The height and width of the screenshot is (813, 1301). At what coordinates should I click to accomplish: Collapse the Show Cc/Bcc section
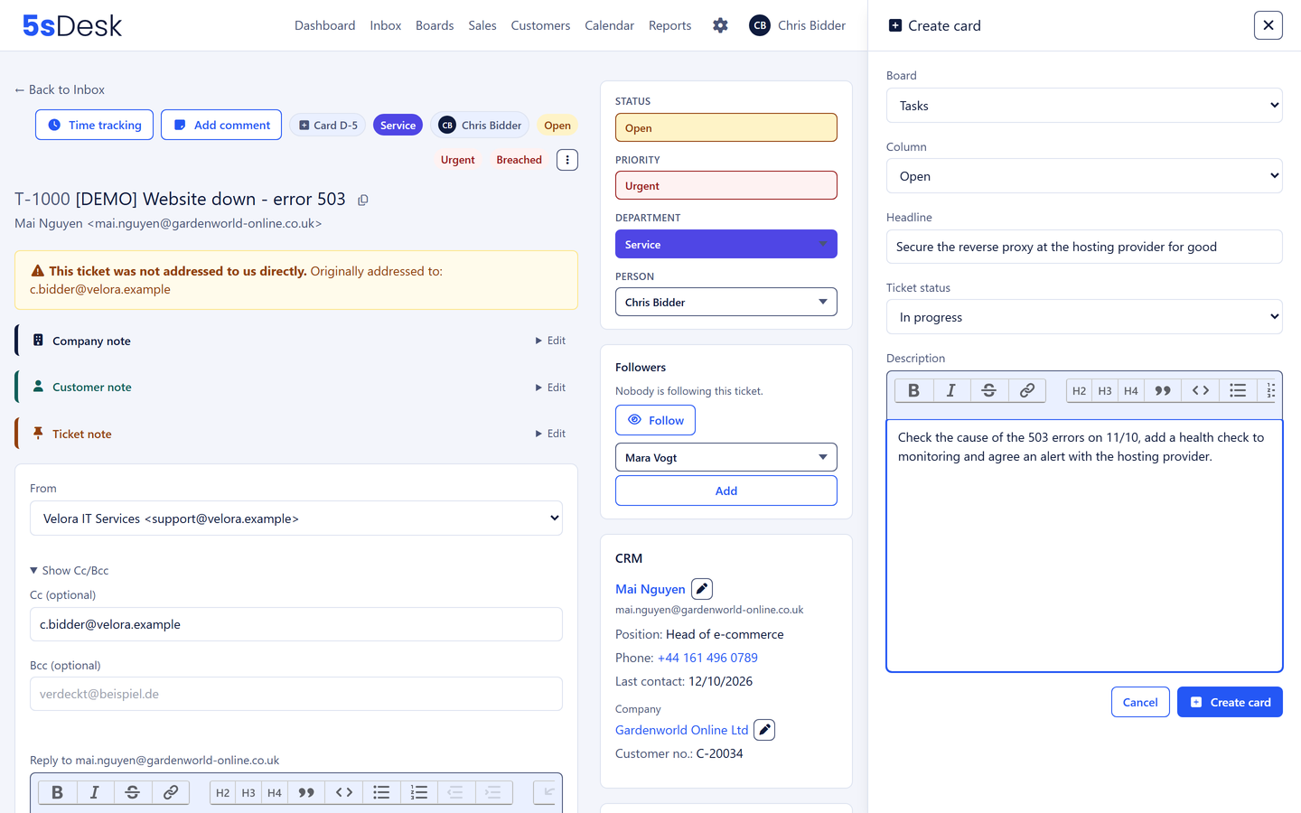[69, 571]
